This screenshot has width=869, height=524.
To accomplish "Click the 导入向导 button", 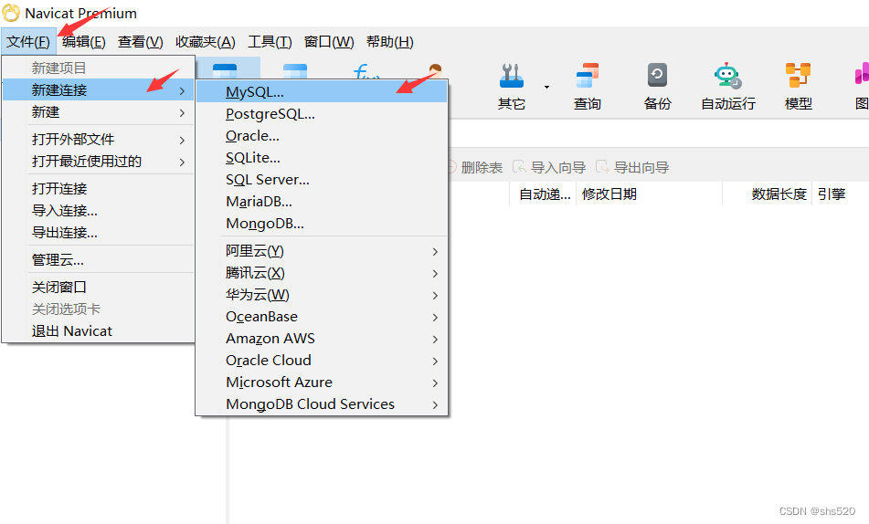I will pos(550,167).
